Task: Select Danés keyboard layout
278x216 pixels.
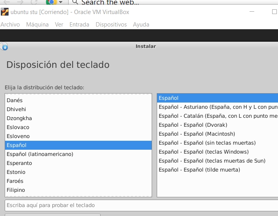Action: (x=15, y=100)
